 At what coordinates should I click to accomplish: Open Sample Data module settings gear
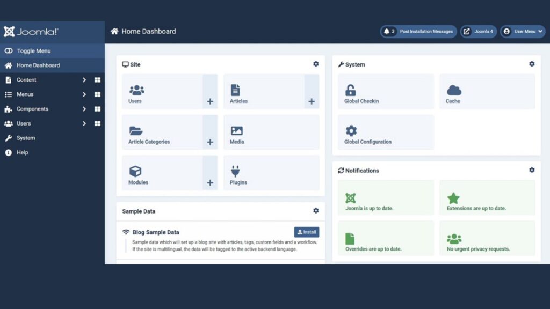[x=316, y=210]
